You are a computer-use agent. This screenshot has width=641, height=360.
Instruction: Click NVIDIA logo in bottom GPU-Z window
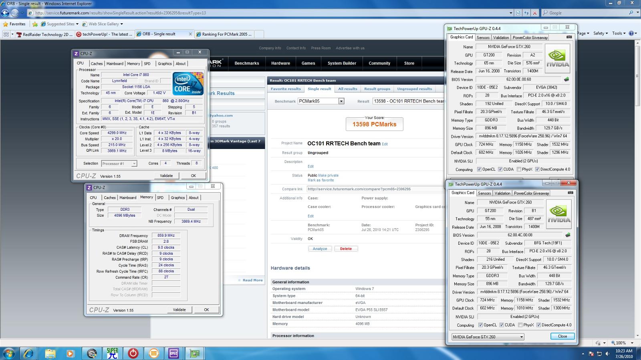pyautogui.click(x=559, y=214)
